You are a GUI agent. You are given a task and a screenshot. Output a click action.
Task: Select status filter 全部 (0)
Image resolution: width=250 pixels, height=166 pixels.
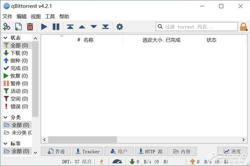[x=17, y=46]
